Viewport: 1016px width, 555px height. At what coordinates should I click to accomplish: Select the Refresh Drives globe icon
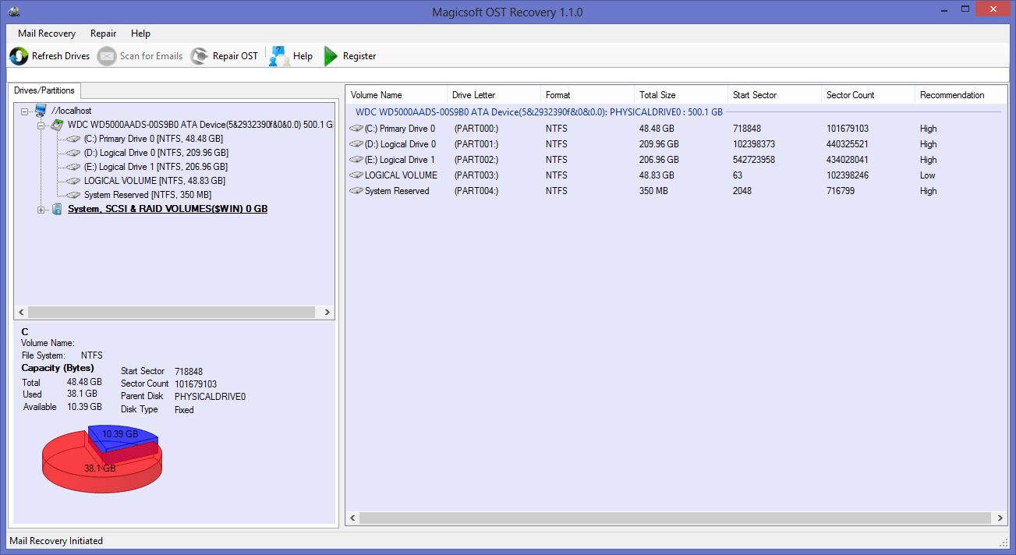pos(17,55)
